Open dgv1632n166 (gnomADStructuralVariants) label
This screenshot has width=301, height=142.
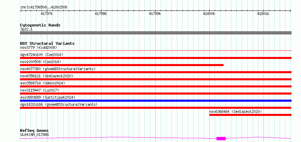point(59,104)
